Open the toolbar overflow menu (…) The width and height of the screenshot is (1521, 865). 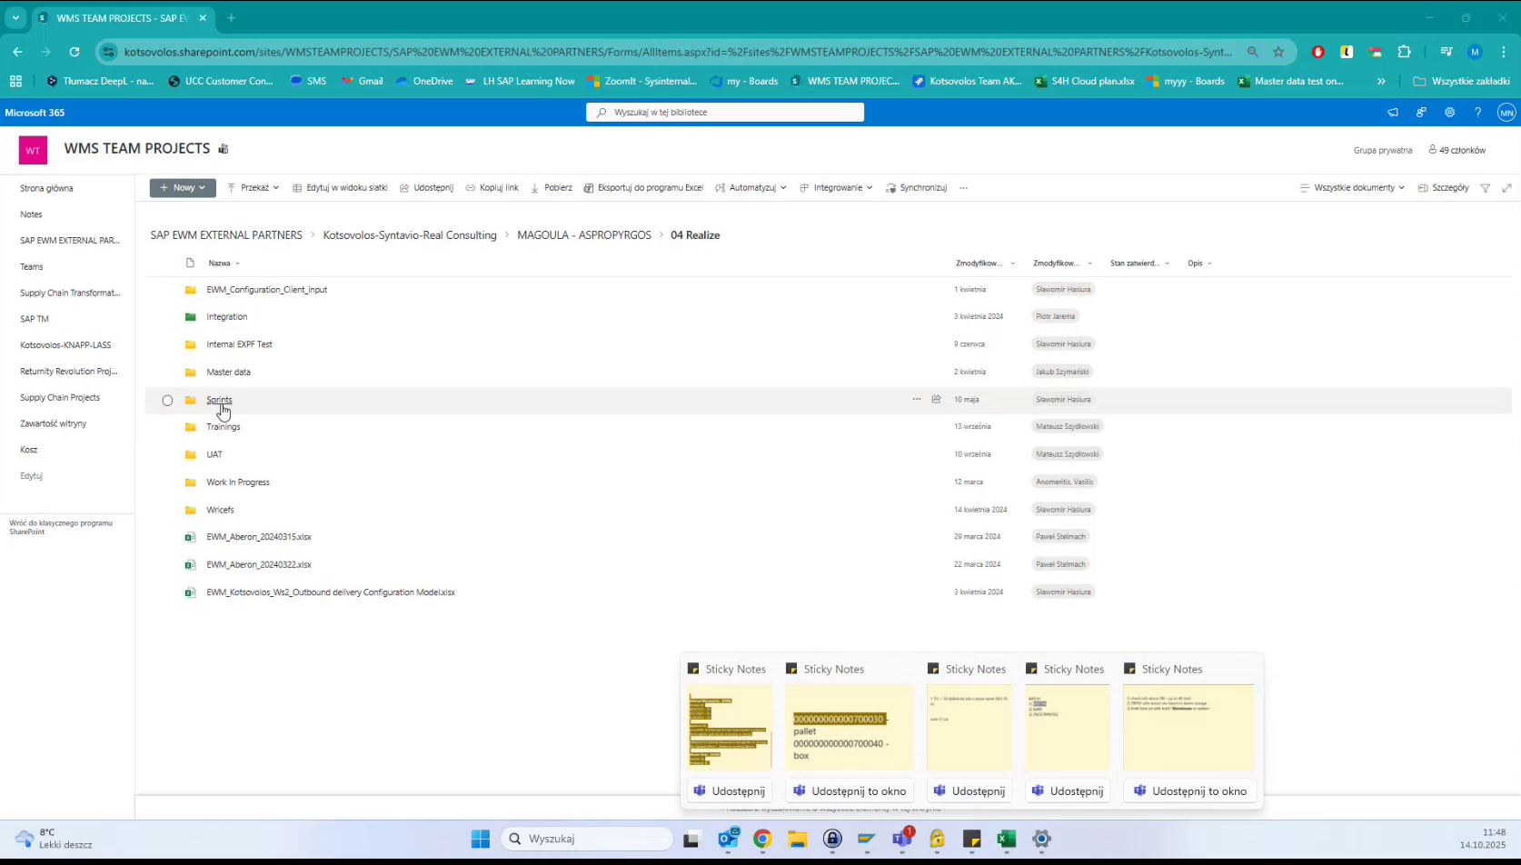(x=963, y=187)
